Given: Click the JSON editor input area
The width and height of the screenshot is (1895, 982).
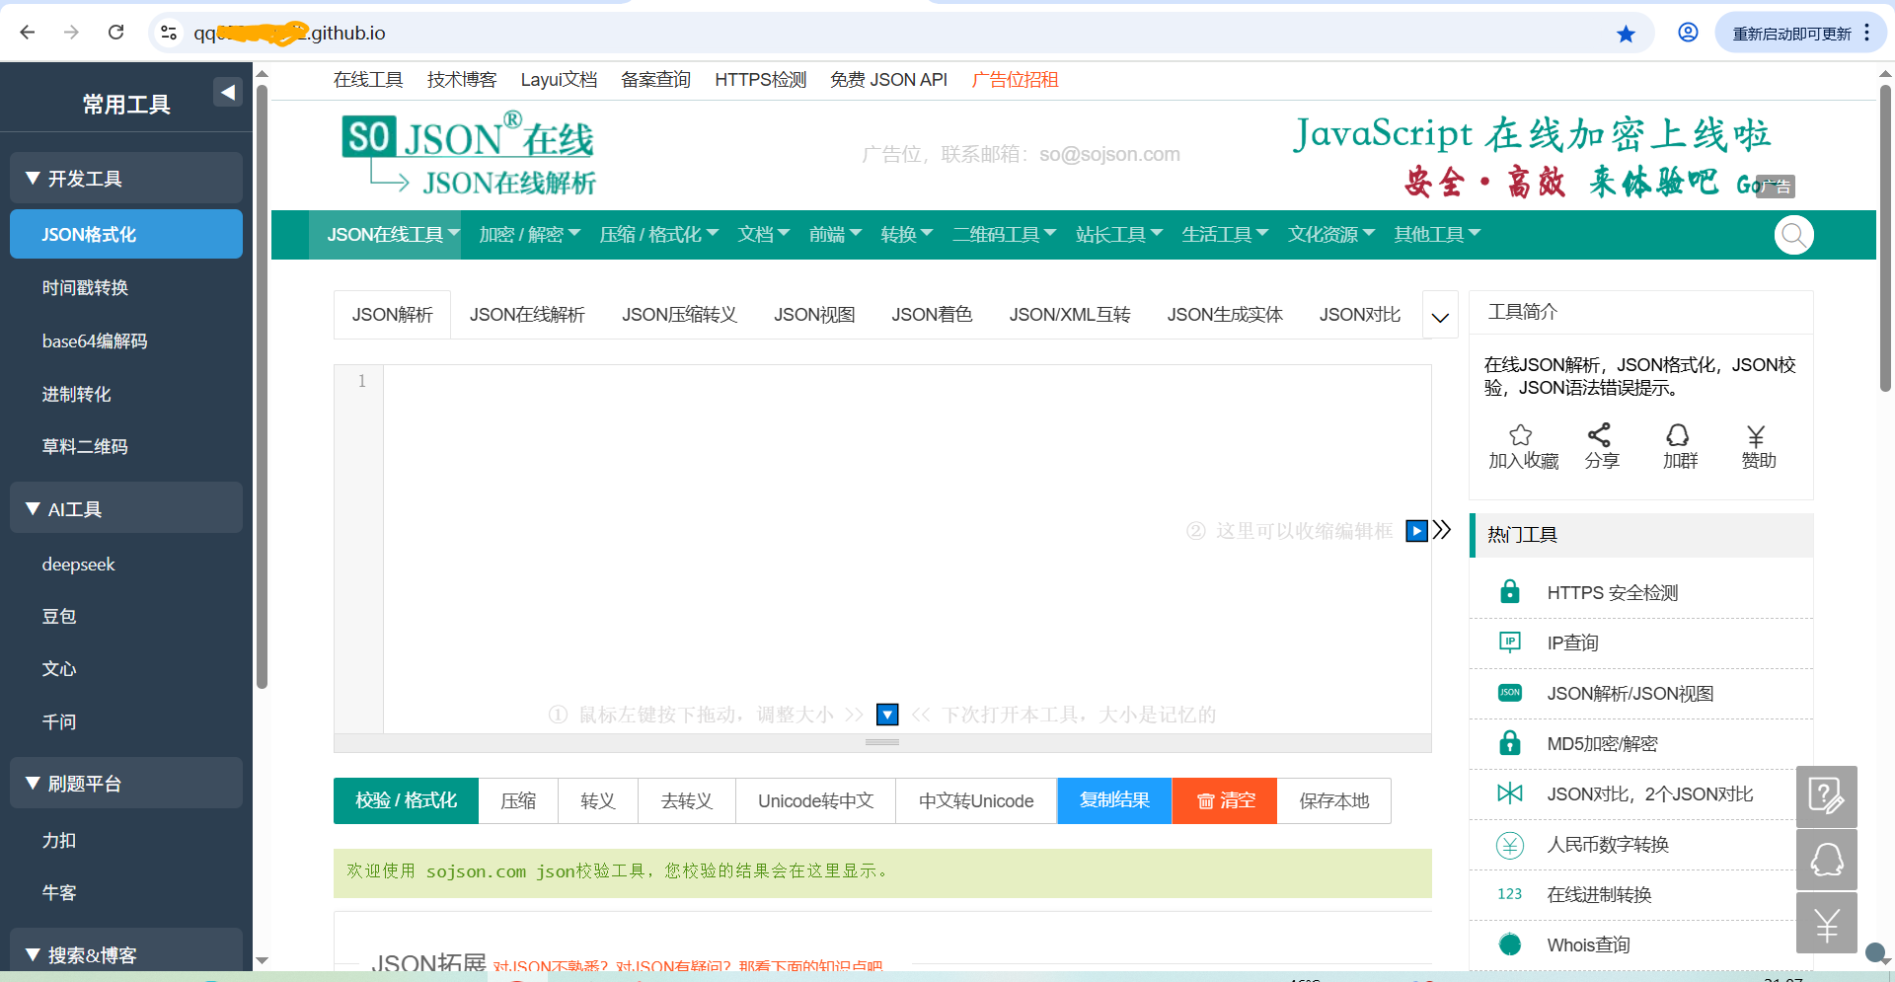Looking at the screenshot, I should pyautogui.click(x=907, y=549).
